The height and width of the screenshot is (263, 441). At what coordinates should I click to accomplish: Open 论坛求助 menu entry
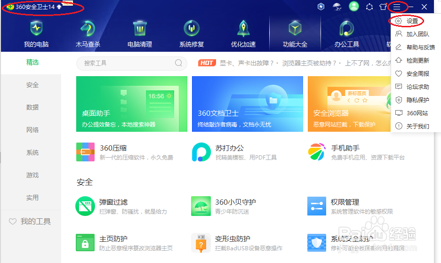[x=412, y=87]
